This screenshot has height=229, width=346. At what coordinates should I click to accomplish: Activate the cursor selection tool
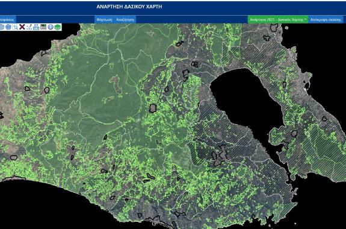15,27
